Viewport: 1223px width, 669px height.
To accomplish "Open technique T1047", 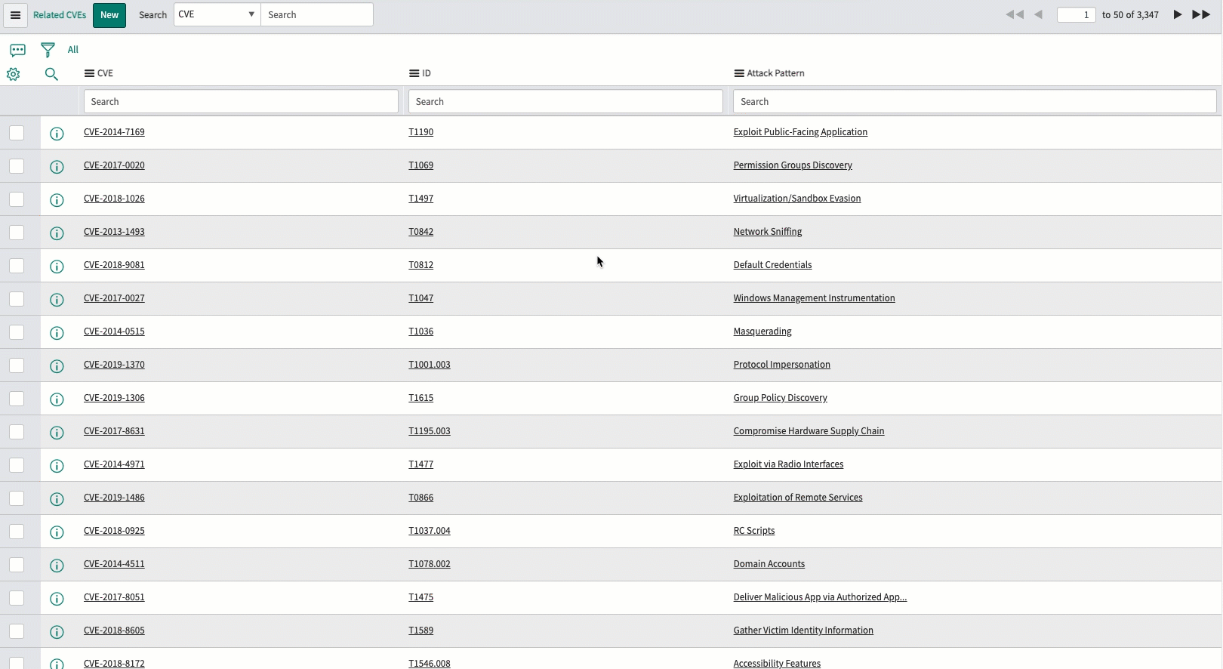I will (421, 298).
